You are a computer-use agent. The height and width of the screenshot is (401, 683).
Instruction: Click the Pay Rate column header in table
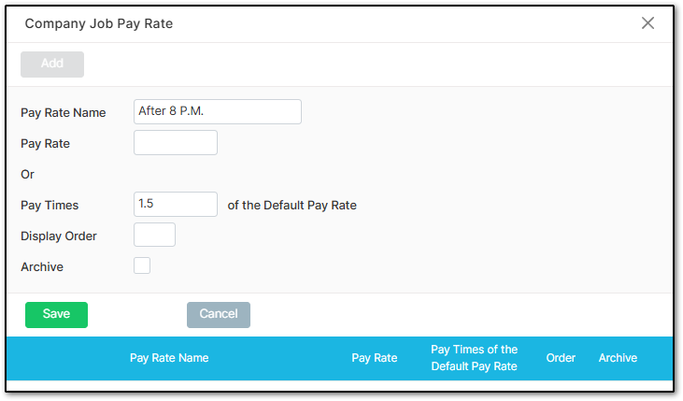[374, 358]
